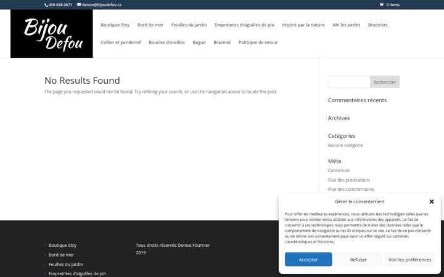This screenshot has height=277, width=444.
Task: Open the shopping cart icon
Action: (382, 4)
